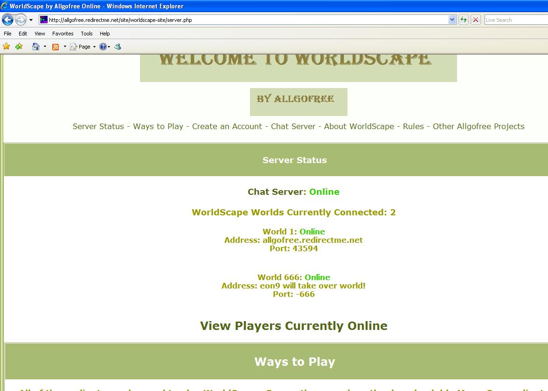Image resolution: width=548 pixels, height=391 pixels.
Task: Open the File menu
Action: (7, 34)
